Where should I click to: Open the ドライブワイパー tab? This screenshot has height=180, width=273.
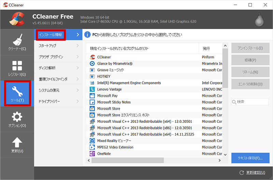coord(58,101)
